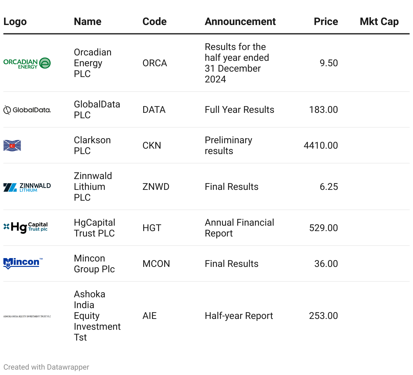Open Clarkson Preliminary results announcement
Viewport: 413px width, 375px height.
228,146
